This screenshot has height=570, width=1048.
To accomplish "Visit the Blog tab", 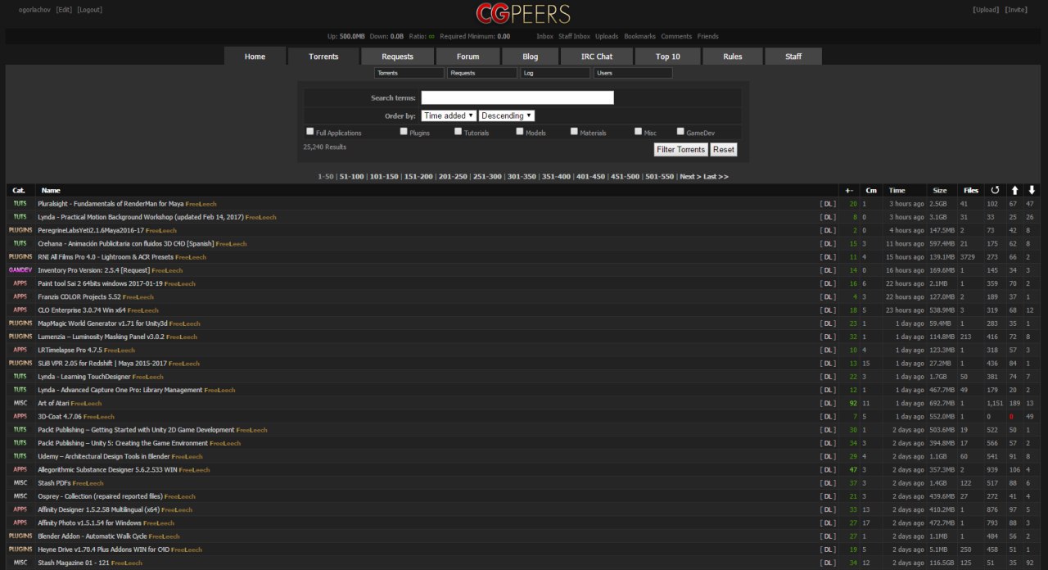I will click(x=531, y=57).
